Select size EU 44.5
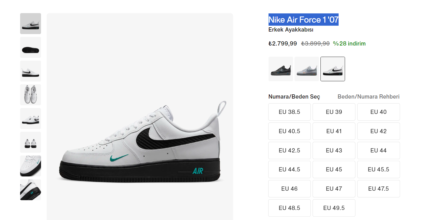Viewport: 431px width, 220px height. pos(289,169)
